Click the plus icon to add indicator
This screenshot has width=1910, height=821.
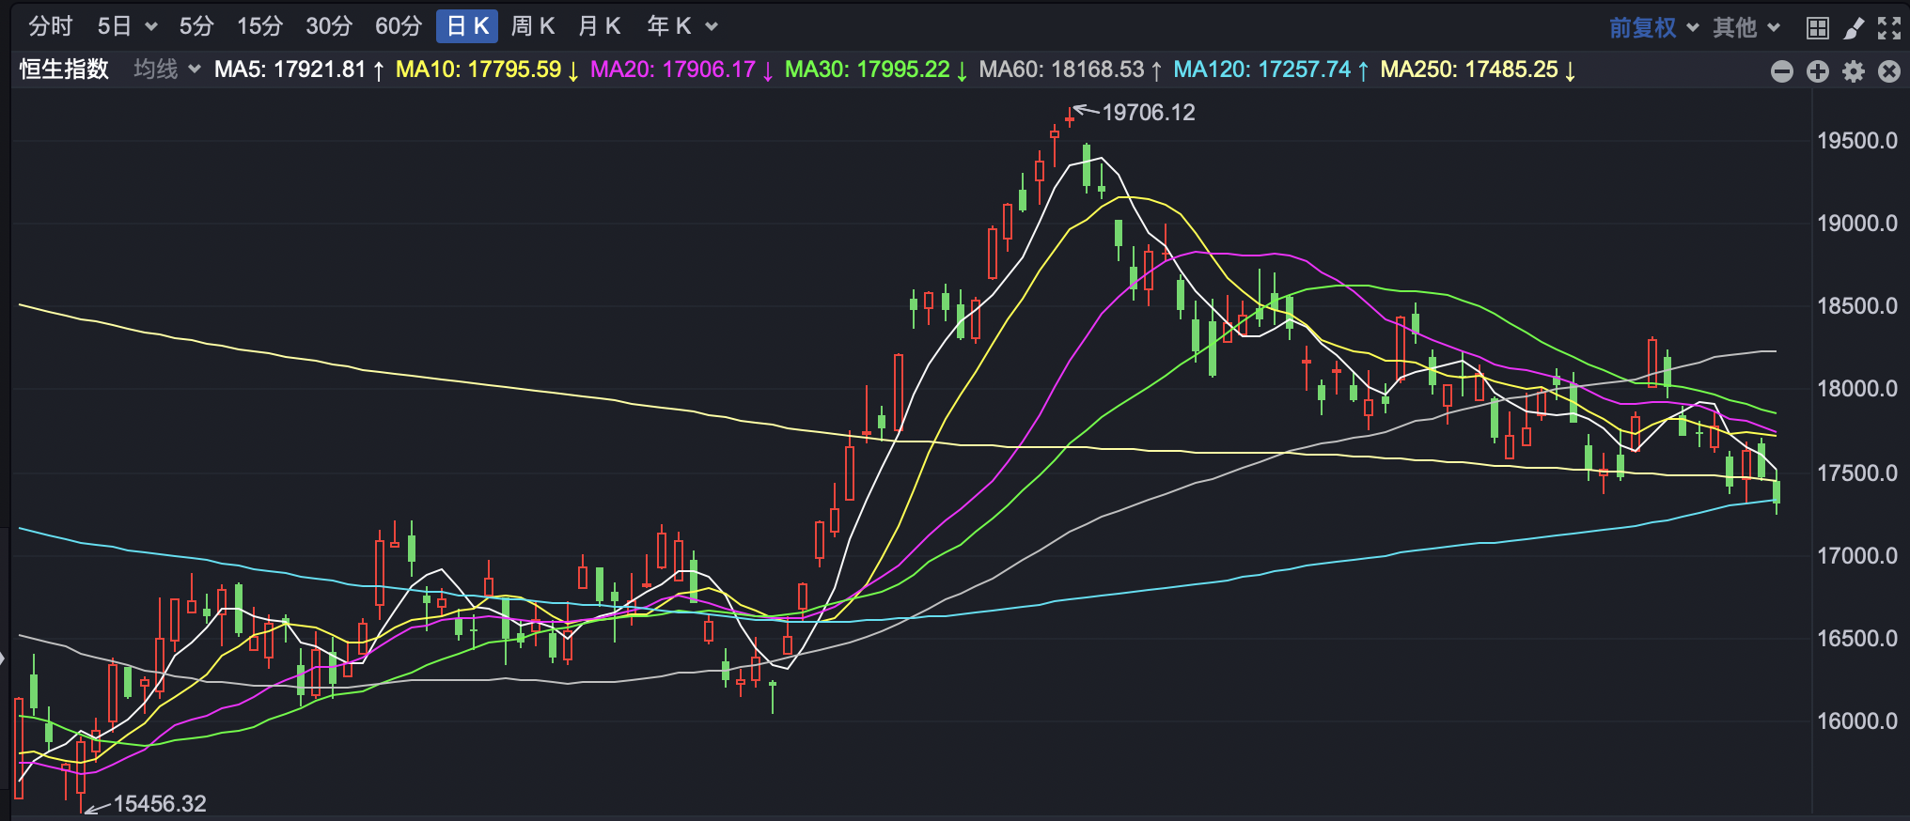(1818, 71)
